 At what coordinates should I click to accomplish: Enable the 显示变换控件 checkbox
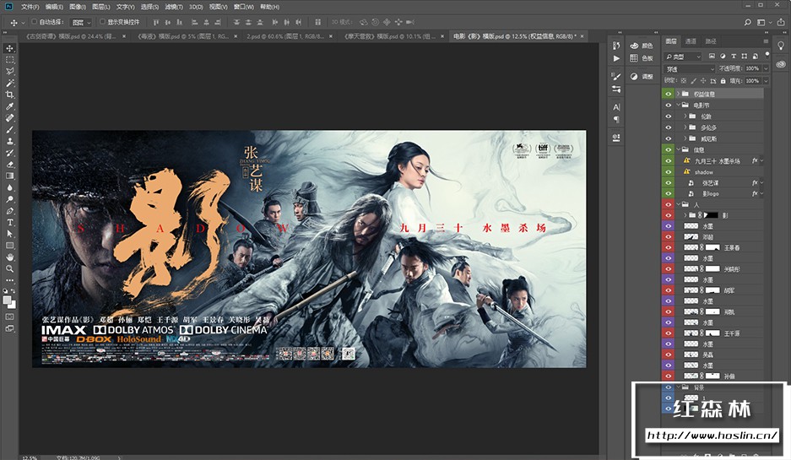click(102, 22)
